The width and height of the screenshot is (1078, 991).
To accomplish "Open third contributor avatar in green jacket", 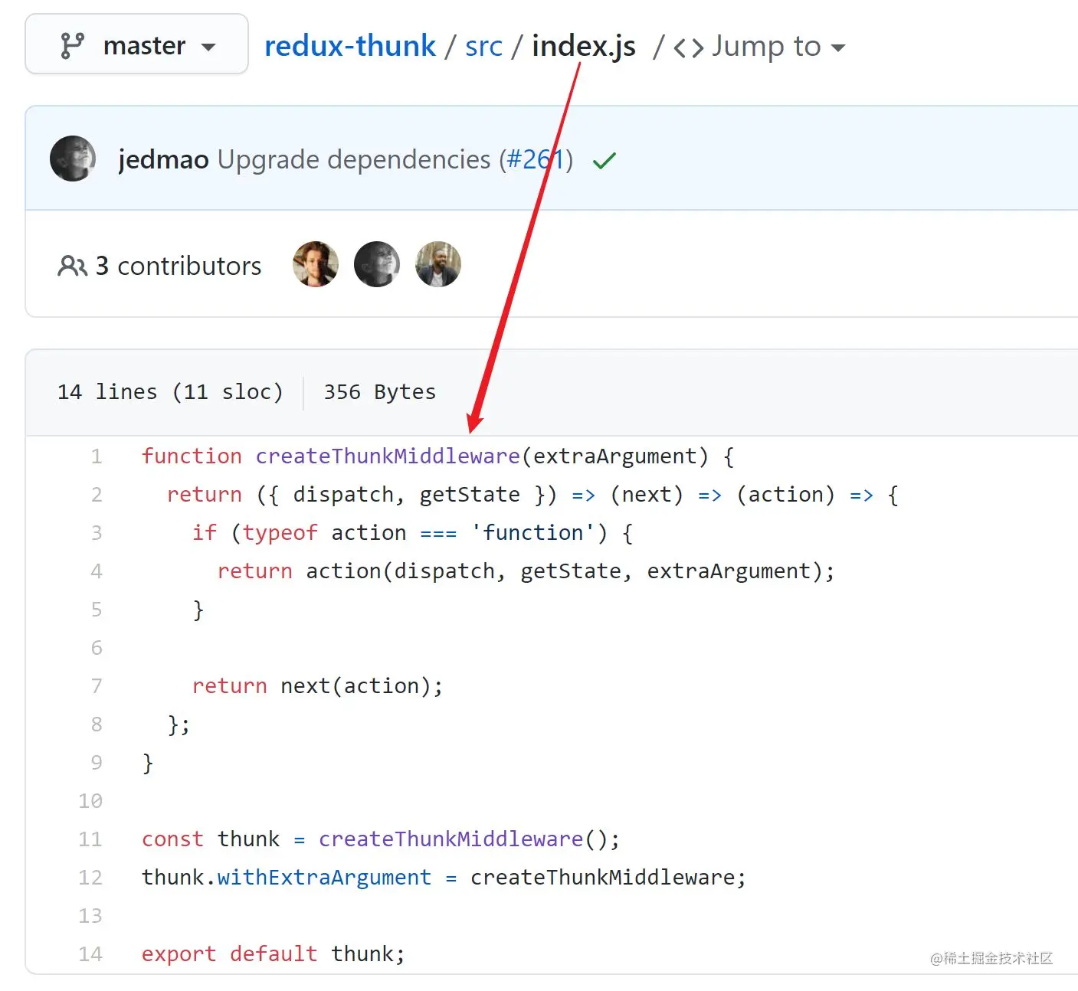I will click(x=438, y=264).
